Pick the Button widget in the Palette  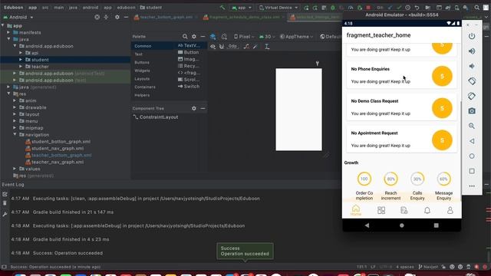click(x=189, y=52)
